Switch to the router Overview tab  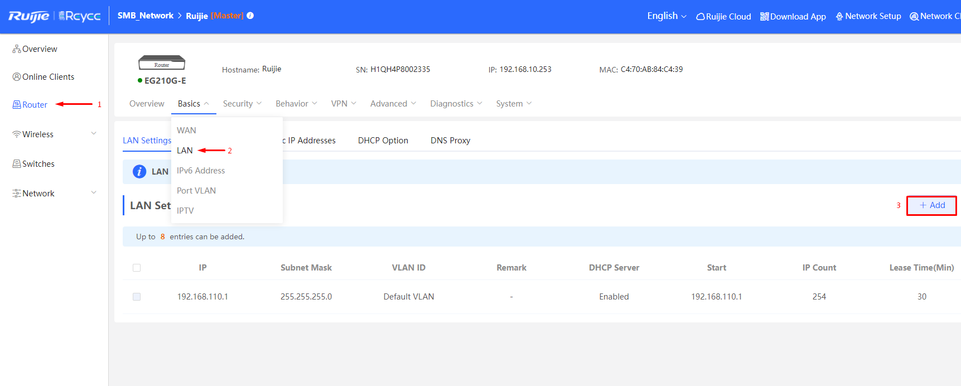click(147, 104)
